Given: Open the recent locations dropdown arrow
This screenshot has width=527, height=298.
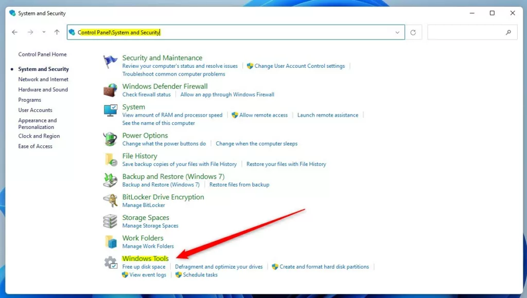Looking at the screenshot, I should pos(44,32).
